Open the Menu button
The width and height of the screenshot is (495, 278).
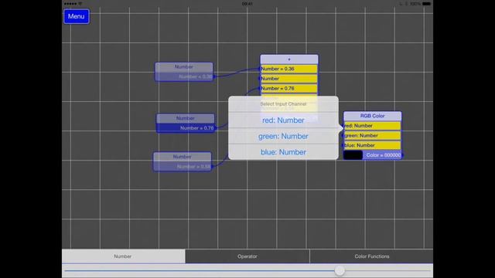click(77, 16)
